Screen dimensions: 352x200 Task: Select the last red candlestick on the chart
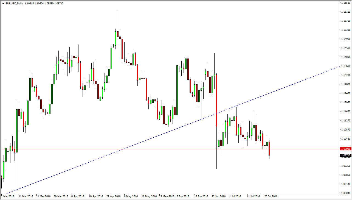(269, 148)
